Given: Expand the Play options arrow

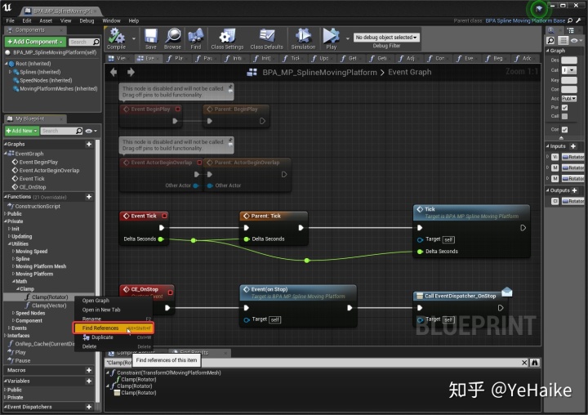Looking at the screenshot, I should pyautogui.click(x=348, y=38).
